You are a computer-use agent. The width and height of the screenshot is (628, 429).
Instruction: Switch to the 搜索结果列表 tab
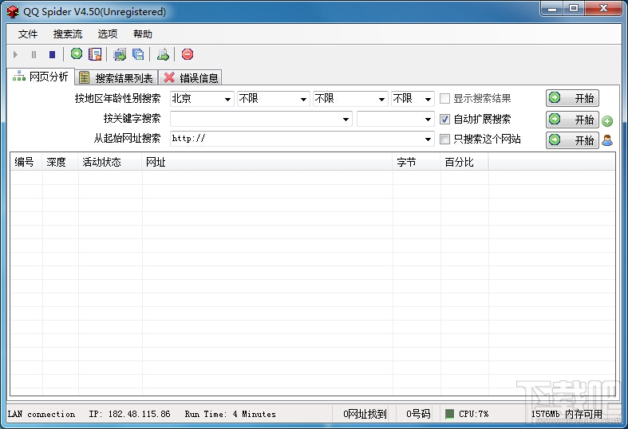[x=117, y=77]
